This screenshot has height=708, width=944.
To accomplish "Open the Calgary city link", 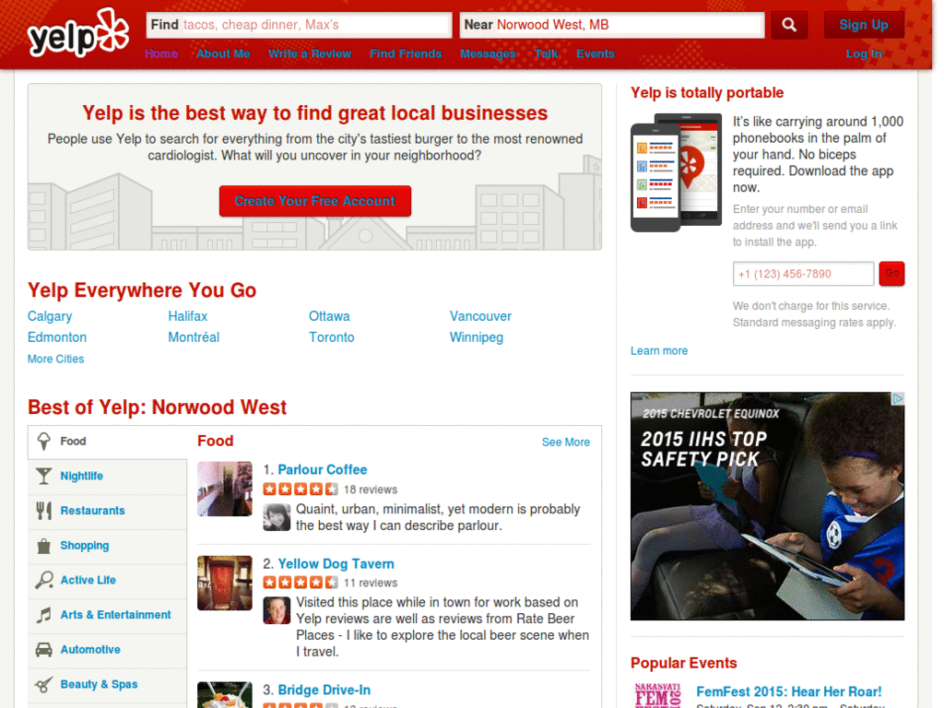I will point(50,316).
